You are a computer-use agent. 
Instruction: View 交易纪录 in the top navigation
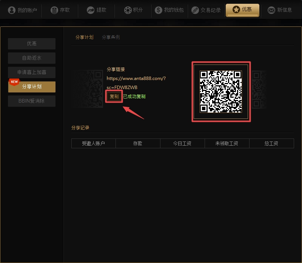click(206, 10)
